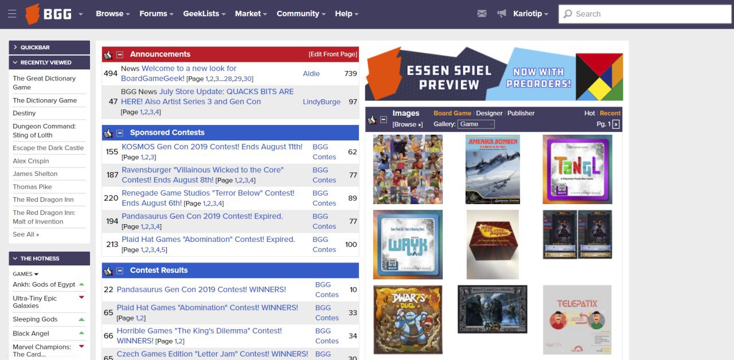Open Wayk game box thumbnail
This screenshot has height=360, width=734.
click(x=408, y=245)
